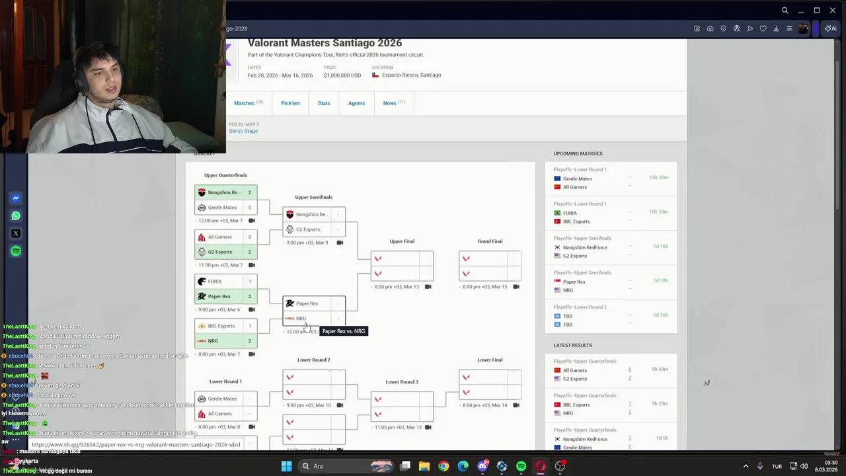Open Google Chrome from taskbar
The image size is (846, 476).
click(443, 466)
